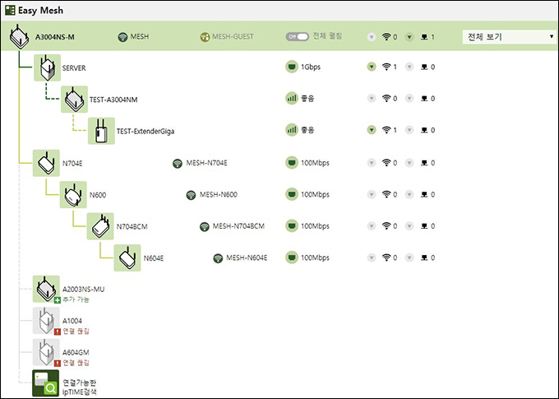Click the N704E router icon

[x=46, y=163]
